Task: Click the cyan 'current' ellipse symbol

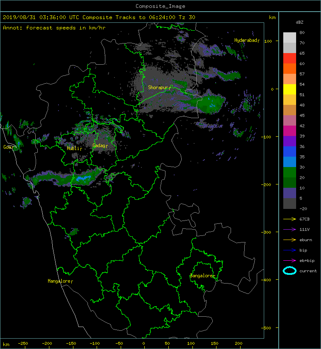Action: pos(289,271)
